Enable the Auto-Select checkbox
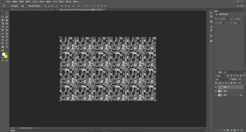 click(x=10, y=6)
